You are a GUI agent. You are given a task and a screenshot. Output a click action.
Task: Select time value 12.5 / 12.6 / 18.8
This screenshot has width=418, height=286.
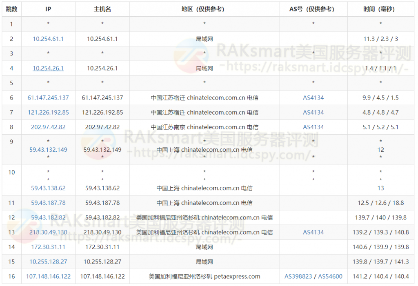[381, 203]
